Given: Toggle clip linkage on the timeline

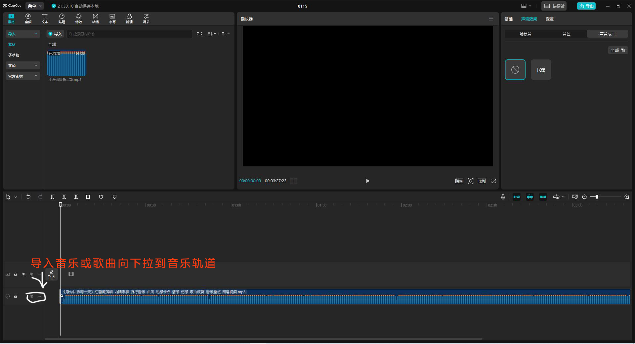Looking at the screenshot, I should point(543,197).
